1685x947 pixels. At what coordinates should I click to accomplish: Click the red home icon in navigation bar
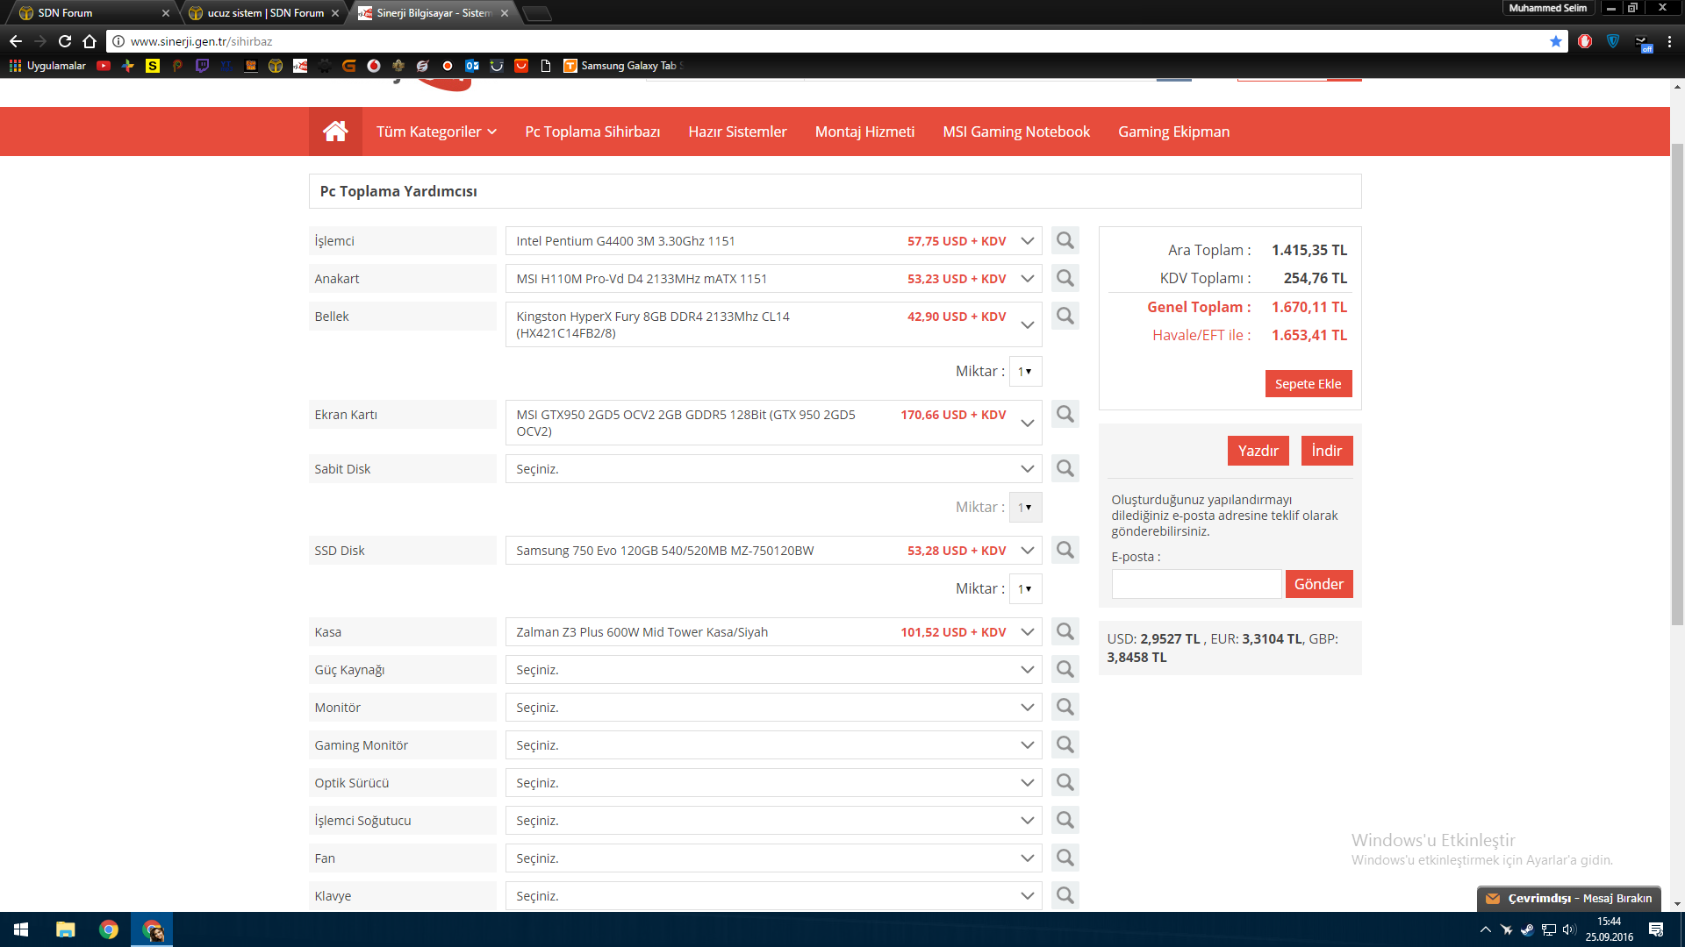pos(335,132)
